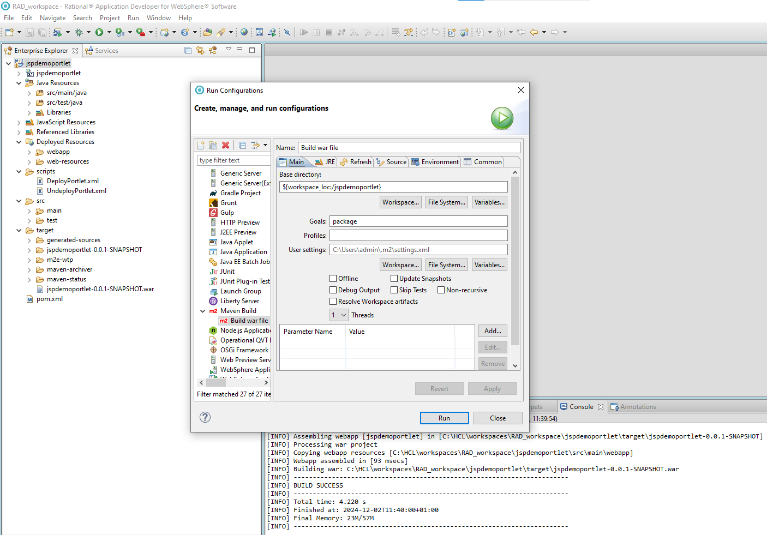Switch to the Source tab
The width and height of the screenshot is (767, 535).
coord(392,162)
